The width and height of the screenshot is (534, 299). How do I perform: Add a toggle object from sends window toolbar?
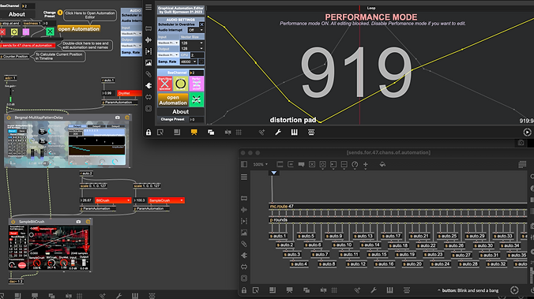coord(312,164)
